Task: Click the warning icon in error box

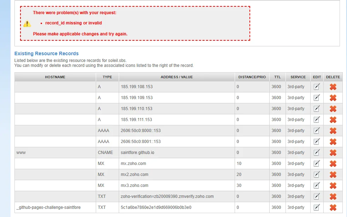Action: 27,24
